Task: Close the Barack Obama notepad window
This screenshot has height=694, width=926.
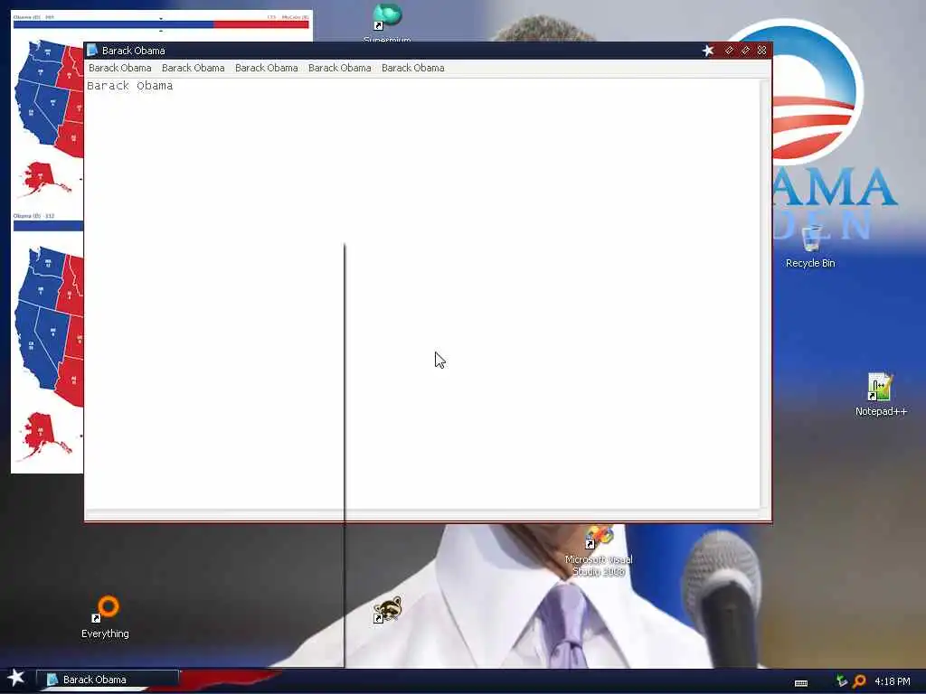Action: click(761, 51)
